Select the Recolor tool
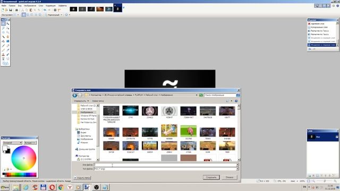 point(8,55)
